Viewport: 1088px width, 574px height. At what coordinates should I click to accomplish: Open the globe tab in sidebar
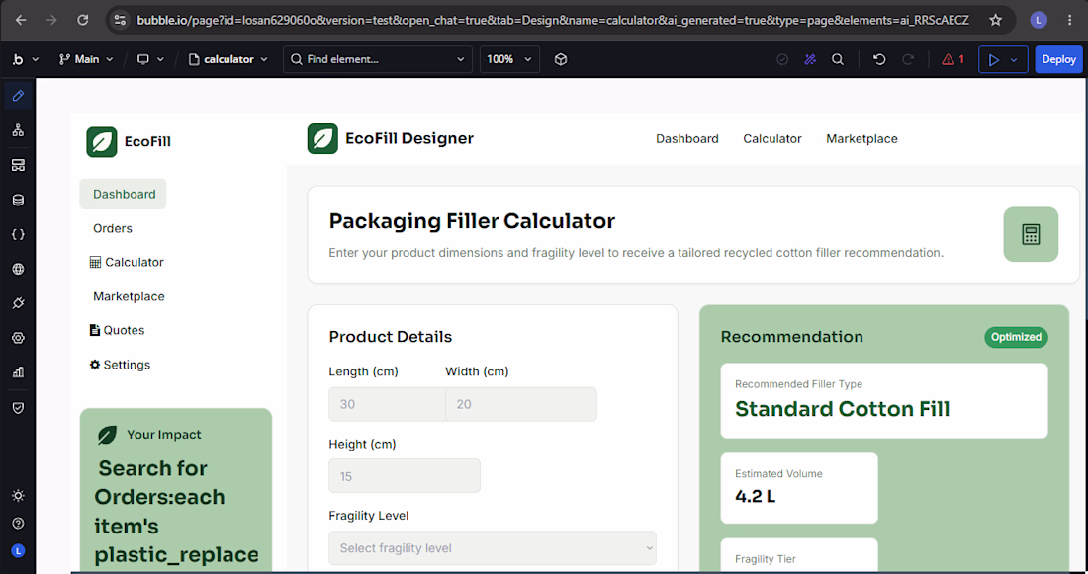pos(18,269)
